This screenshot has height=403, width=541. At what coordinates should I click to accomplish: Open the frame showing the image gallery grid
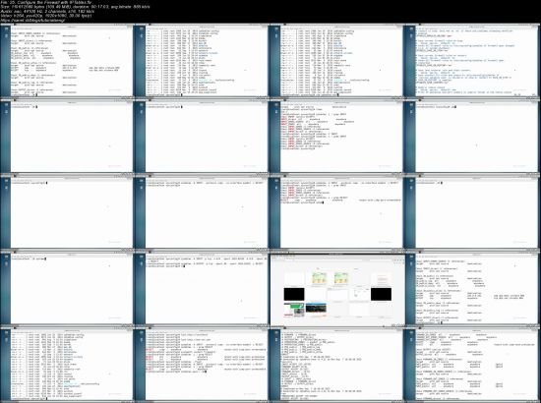(x=337, y=289)
